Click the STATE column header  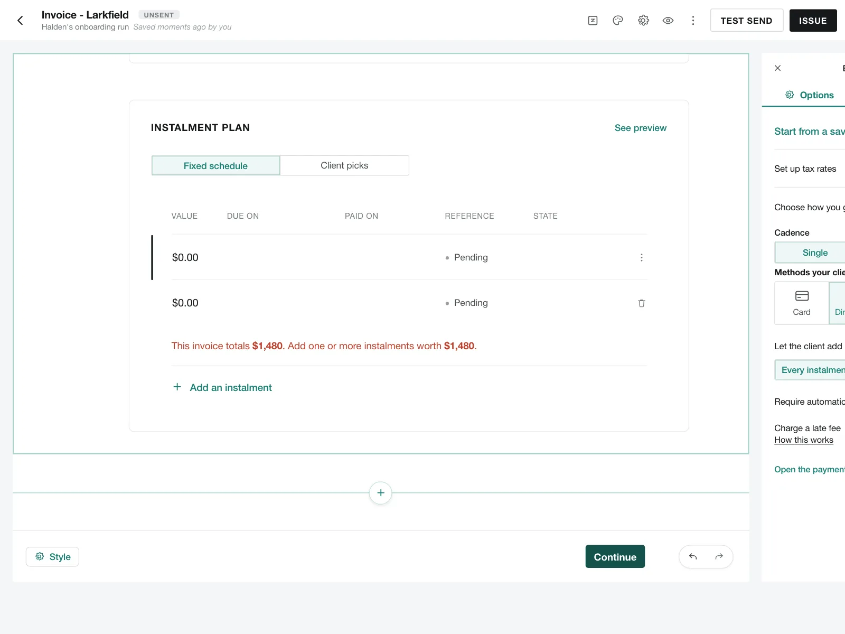coord(545,216)
